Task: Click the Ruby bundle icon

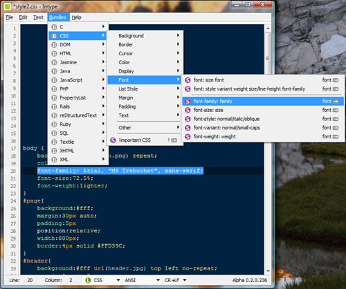Action: [54, 124]
